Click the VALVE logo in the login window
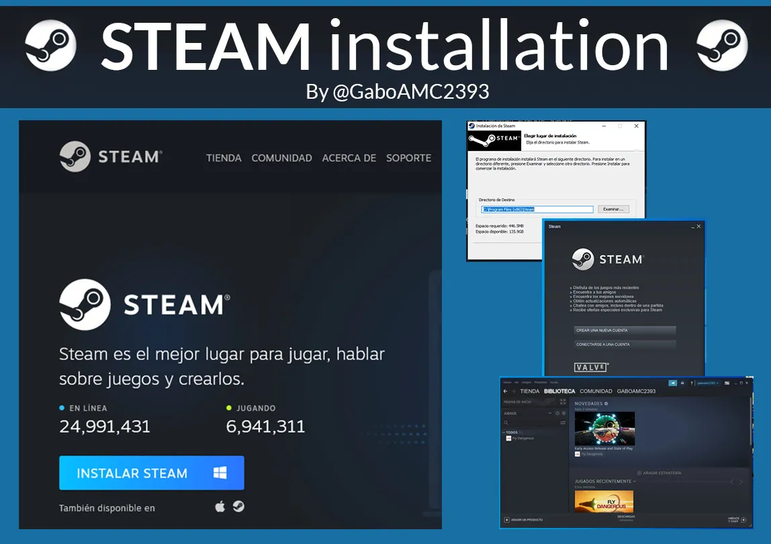The image size is (771, 544). pos(591,367)
